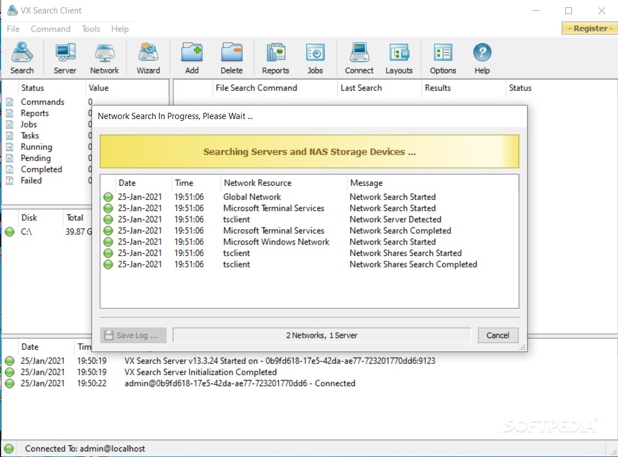Select the Network Shares Search Started message
The image size is (618, 457).
[406, 253]
